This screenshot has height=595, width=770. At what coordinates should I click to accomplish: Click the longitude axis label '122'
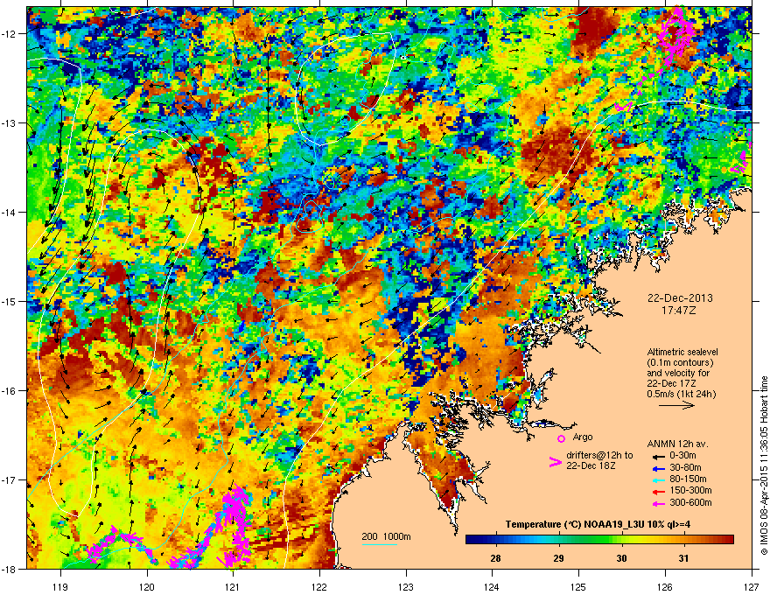(319, 586)
